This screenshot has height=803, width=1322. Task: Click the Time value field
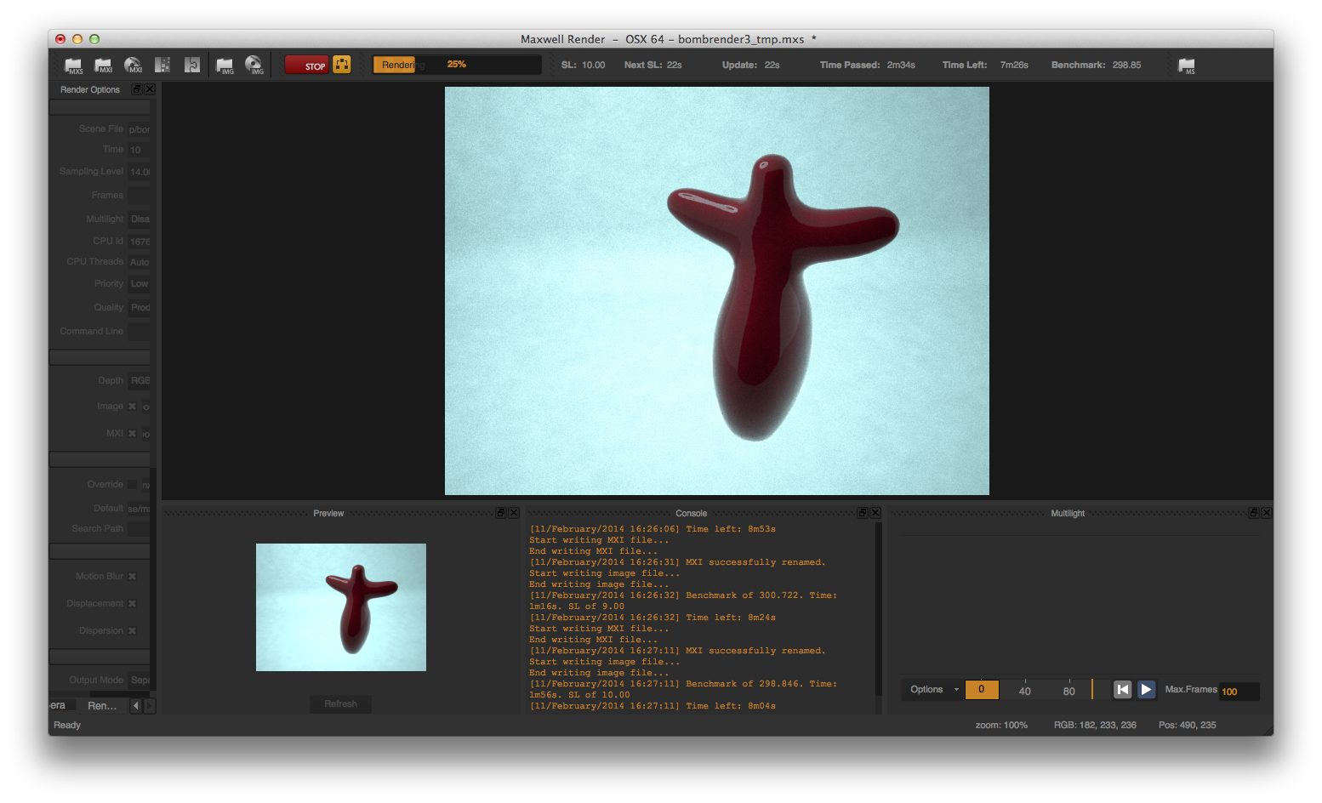139,150
